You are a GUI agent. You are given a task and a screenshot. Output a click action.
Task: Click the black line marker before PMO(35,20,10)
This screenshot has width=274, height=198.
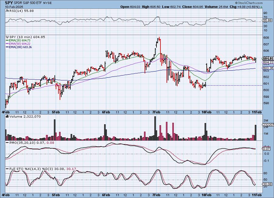click(7, 143)
